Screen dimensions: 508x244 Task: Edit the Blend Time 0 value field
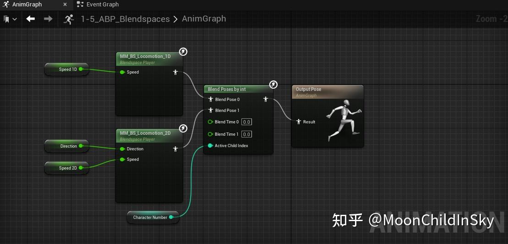tap(246, 122)
